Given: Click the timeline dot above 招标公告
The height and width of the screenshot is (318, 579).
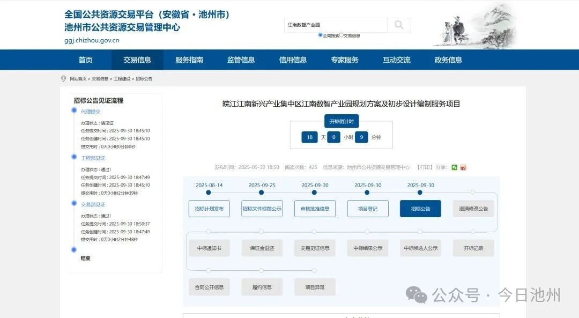Looking at the screenshot, I should pos(420,192).
